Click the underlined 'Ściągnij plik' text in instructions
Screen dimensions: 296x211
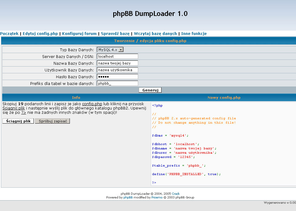[x=14, y=108]
